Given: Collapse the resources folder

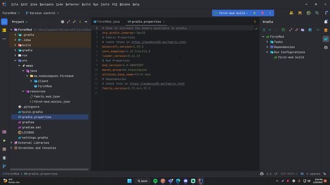Looking at the screenshot, I should click(23, 91).
